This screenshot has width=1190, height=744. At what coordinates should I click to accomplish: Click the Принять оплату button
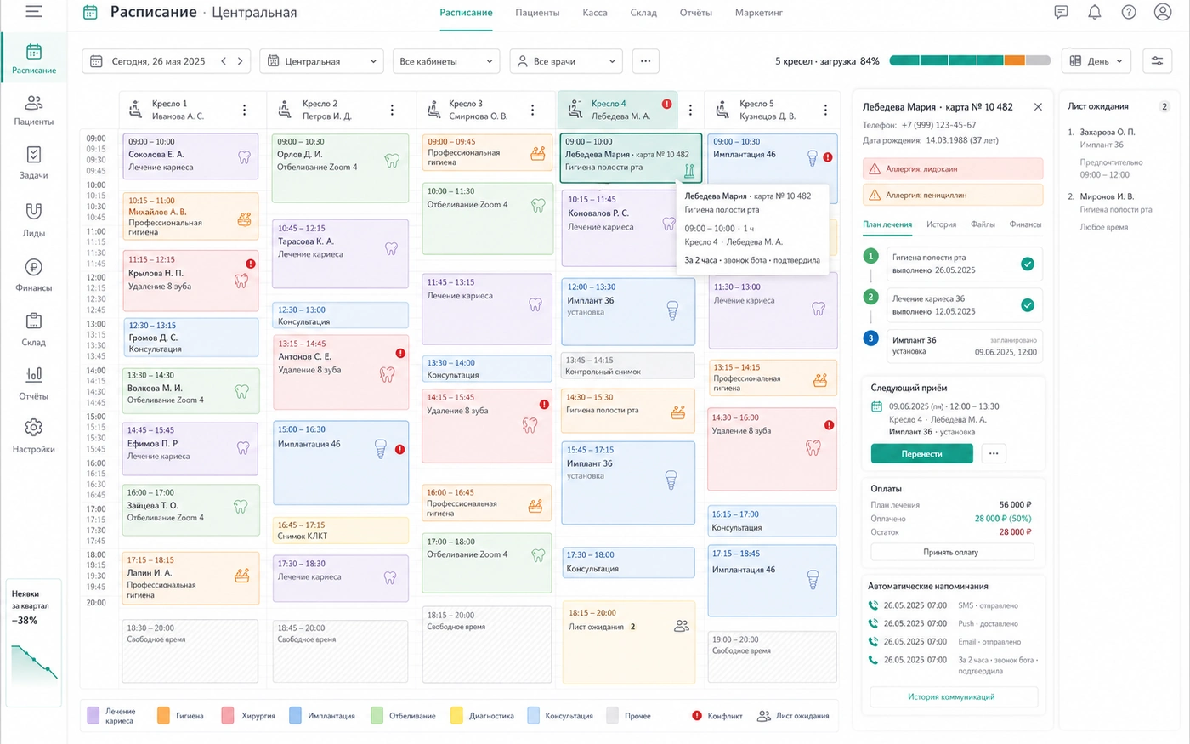(x=952, y=552)
